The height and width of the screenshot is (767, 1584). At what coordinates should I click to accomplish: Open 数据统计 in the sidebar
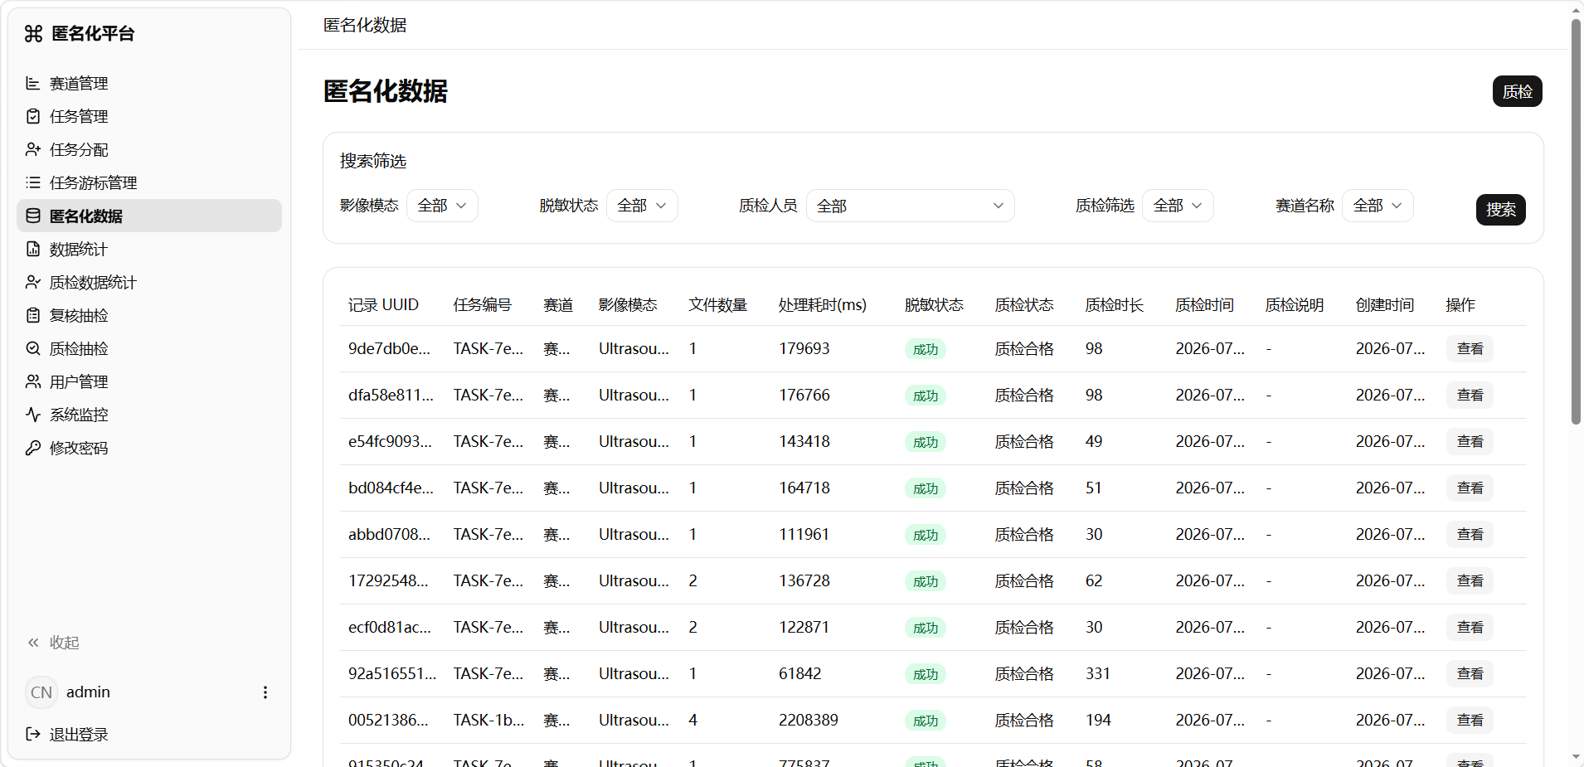click(x=149, y=249)
